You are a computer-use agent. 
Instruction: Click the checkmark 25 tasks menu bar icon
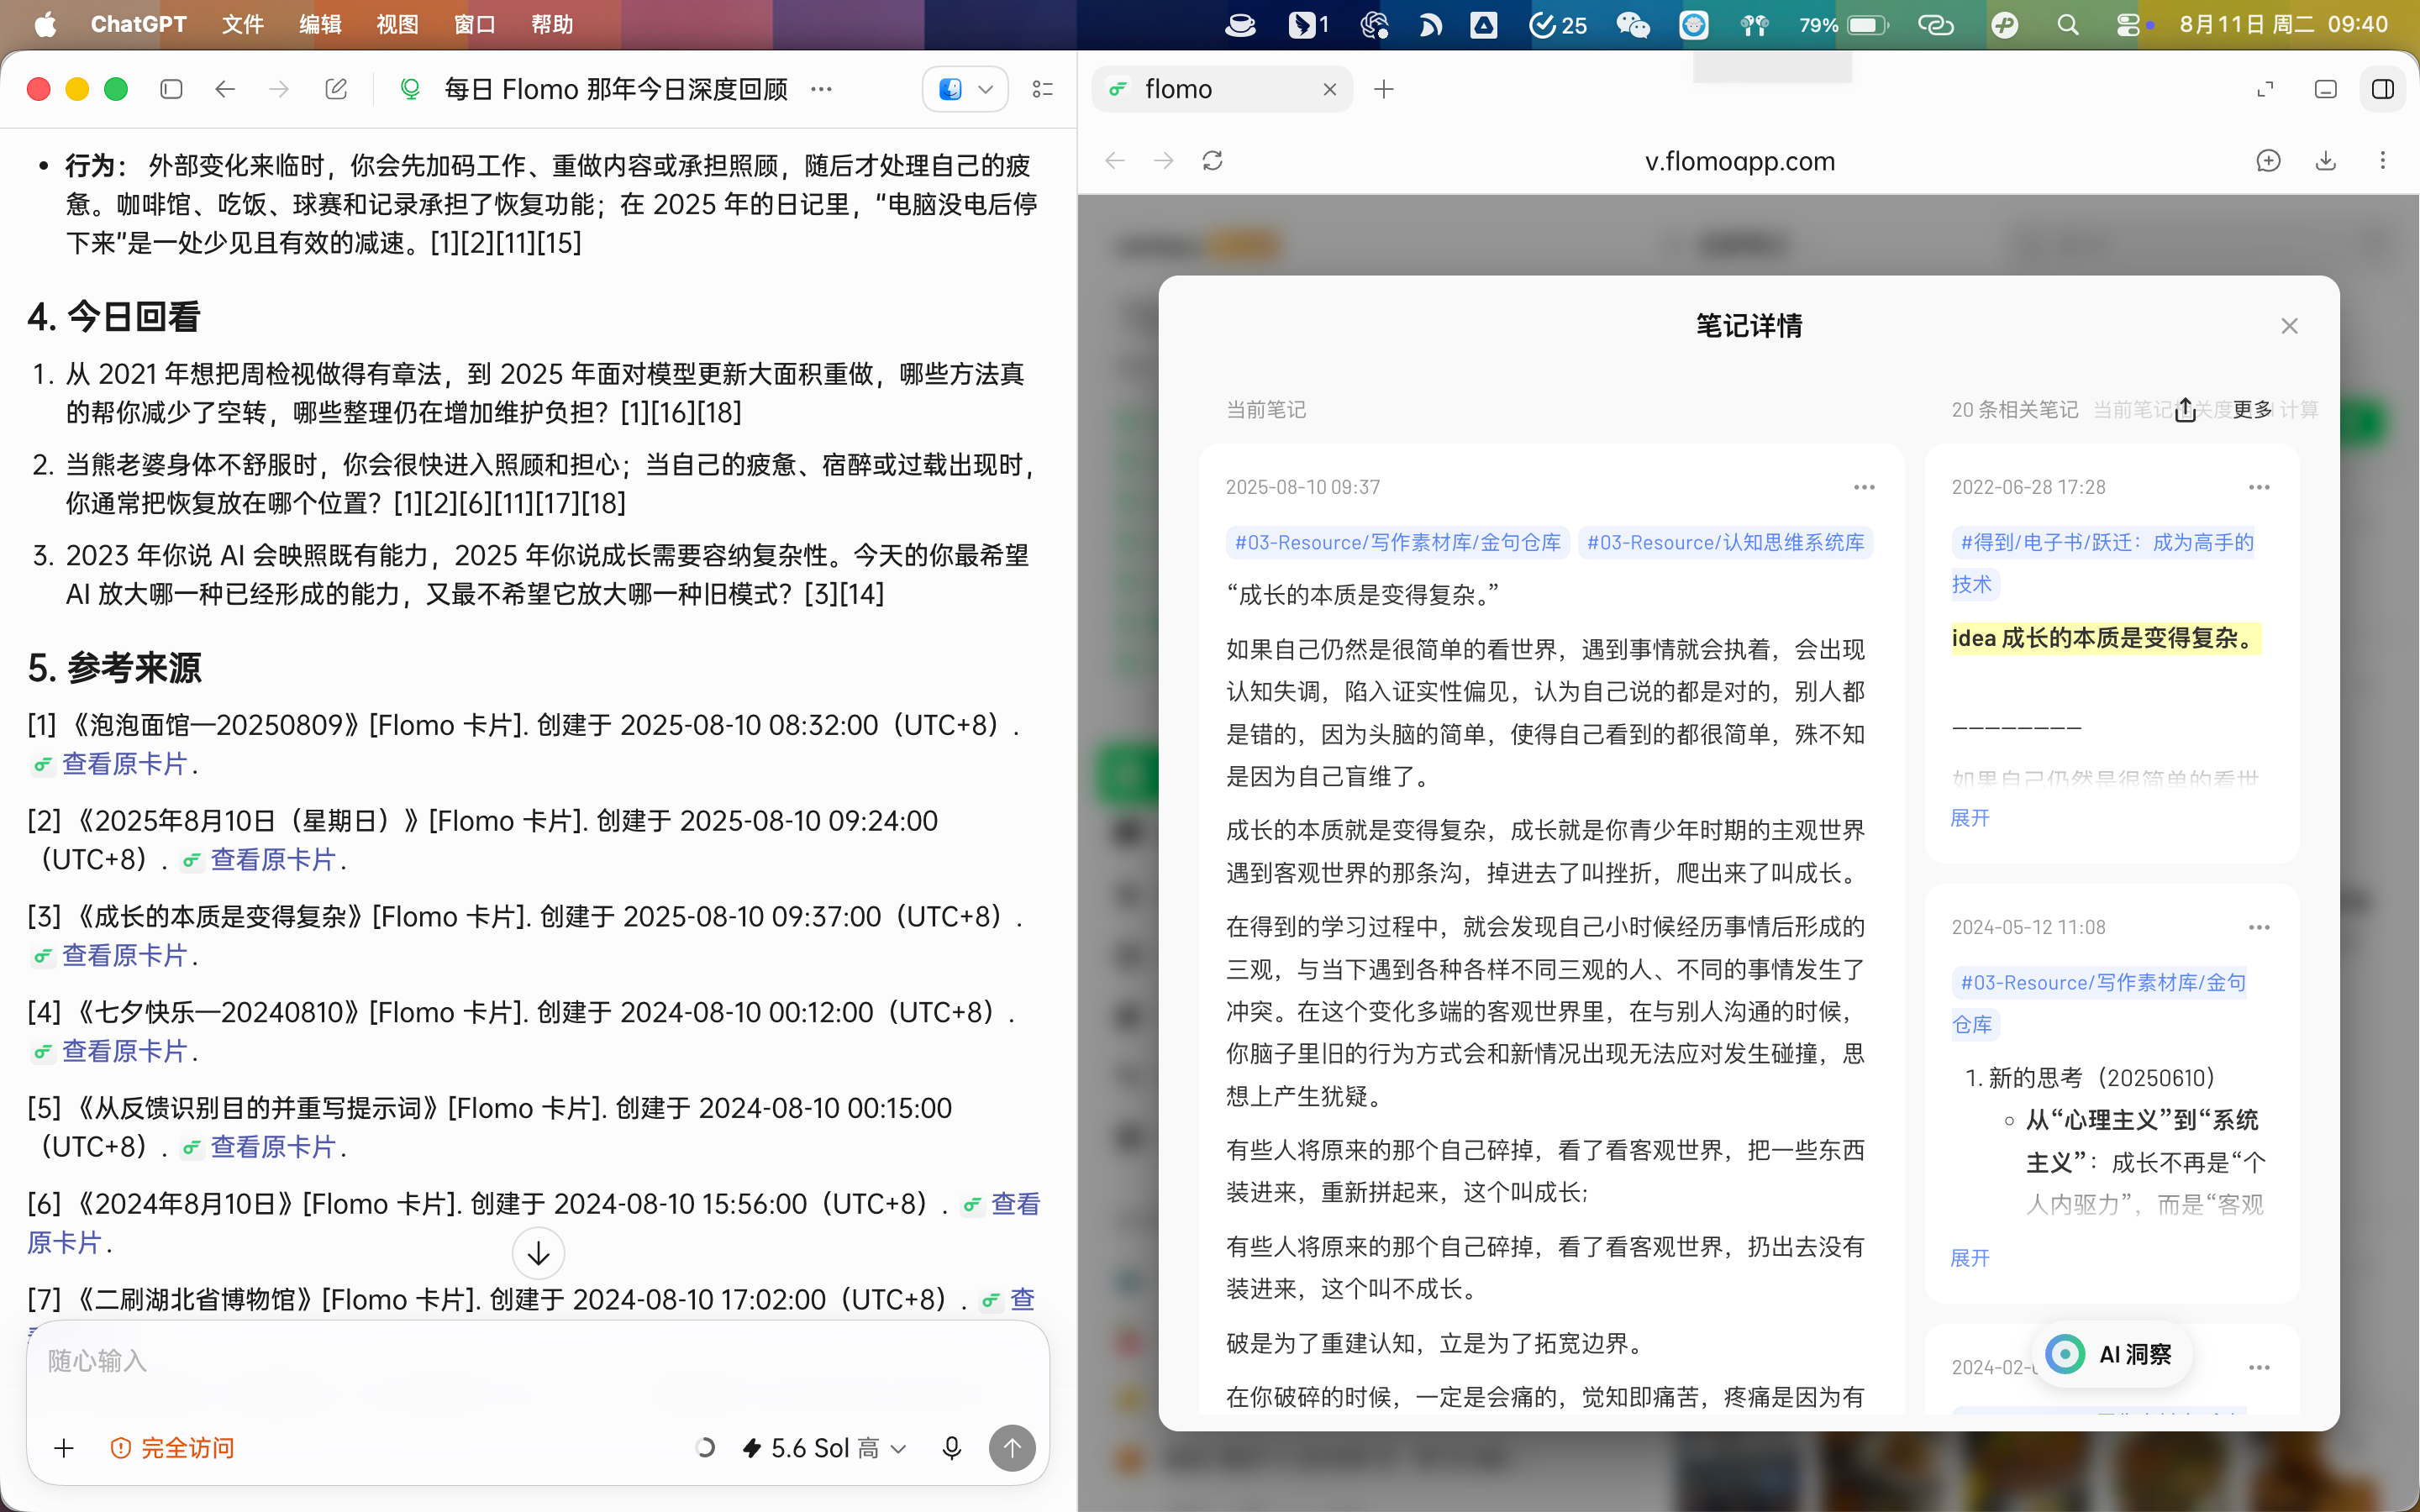point(1558,24)
